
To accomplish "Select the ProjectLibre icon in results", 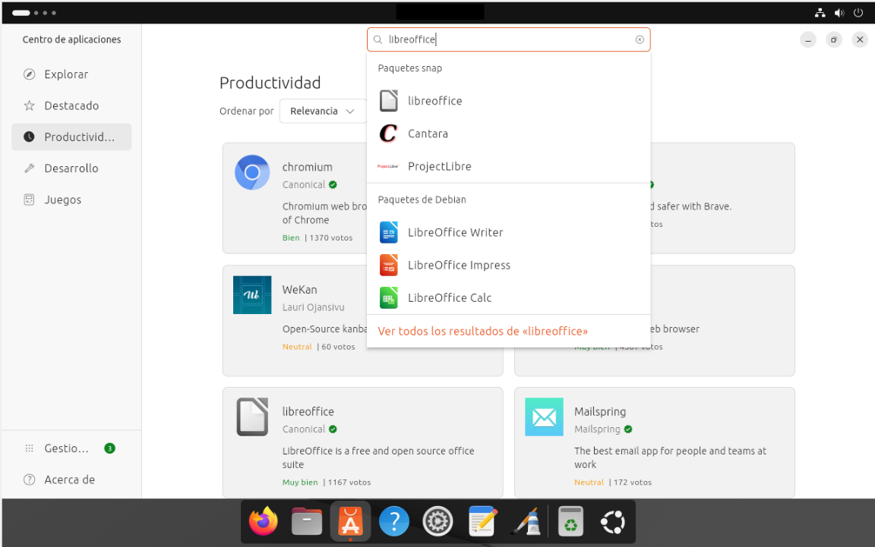I will pos(388,166).
